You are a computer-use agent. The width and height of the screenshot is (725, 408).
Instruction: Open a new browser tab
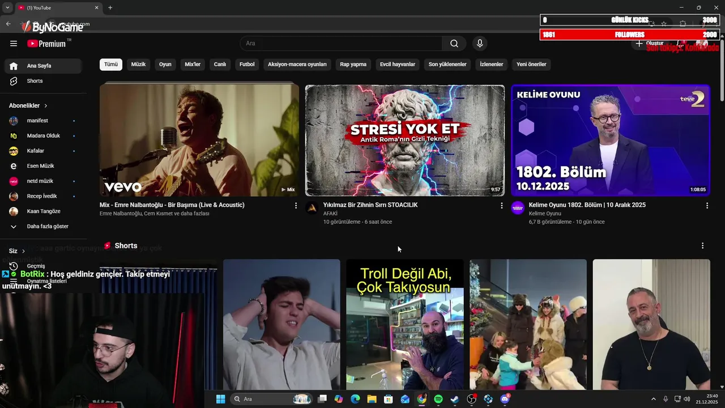click(x=110, y=8)
